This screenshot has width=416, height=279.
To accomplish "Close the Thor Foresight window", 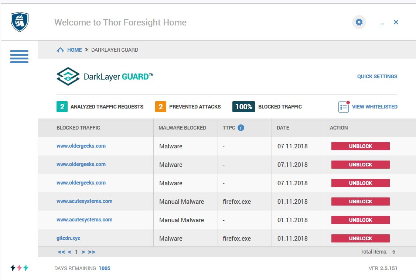I will (x=396, y=22).
